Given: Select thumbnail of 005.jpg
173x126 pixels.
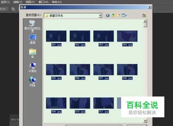Looking at the screenshot, I should coord(56,69).
